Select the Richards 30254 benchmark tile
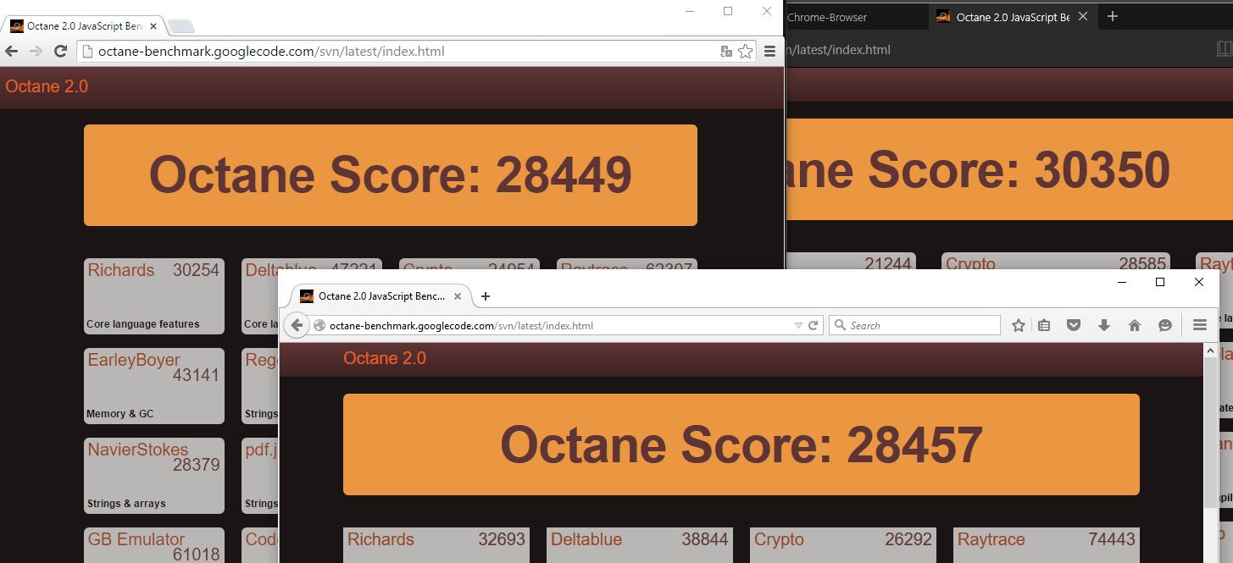The width and height of the screenshot is (1233, 563). [154, 296]
